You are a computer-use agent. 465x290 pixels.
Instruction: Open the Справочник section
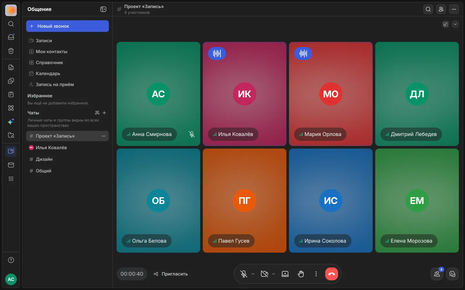point(67,63)
